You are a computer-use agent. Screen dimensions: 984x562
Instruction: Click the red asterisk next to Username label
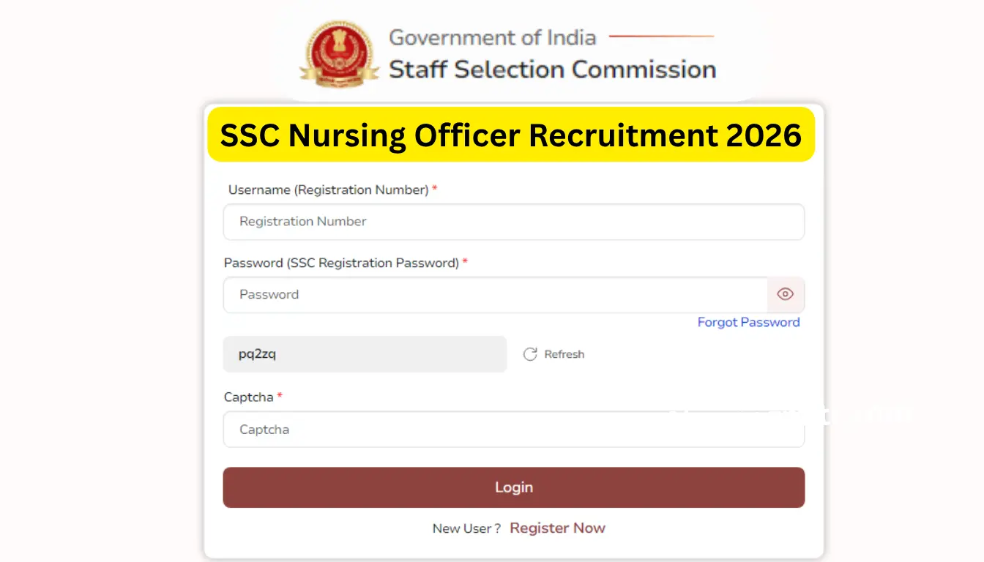tap(434, 189)
